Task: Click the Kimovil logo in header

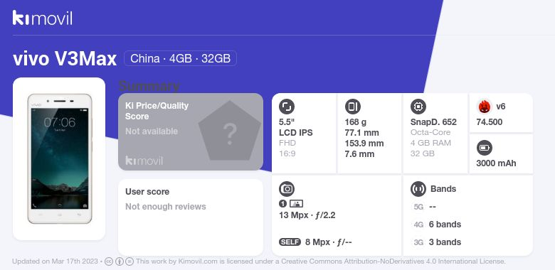Action: (x=43, y=18)
